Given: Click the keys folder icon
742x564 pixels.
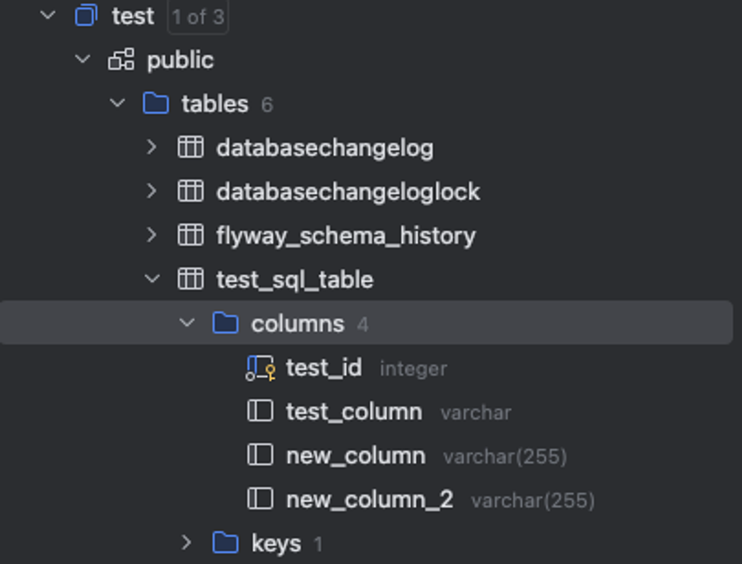Looking at the screenshot, I should pyautogui.click(x=225, y=543).
